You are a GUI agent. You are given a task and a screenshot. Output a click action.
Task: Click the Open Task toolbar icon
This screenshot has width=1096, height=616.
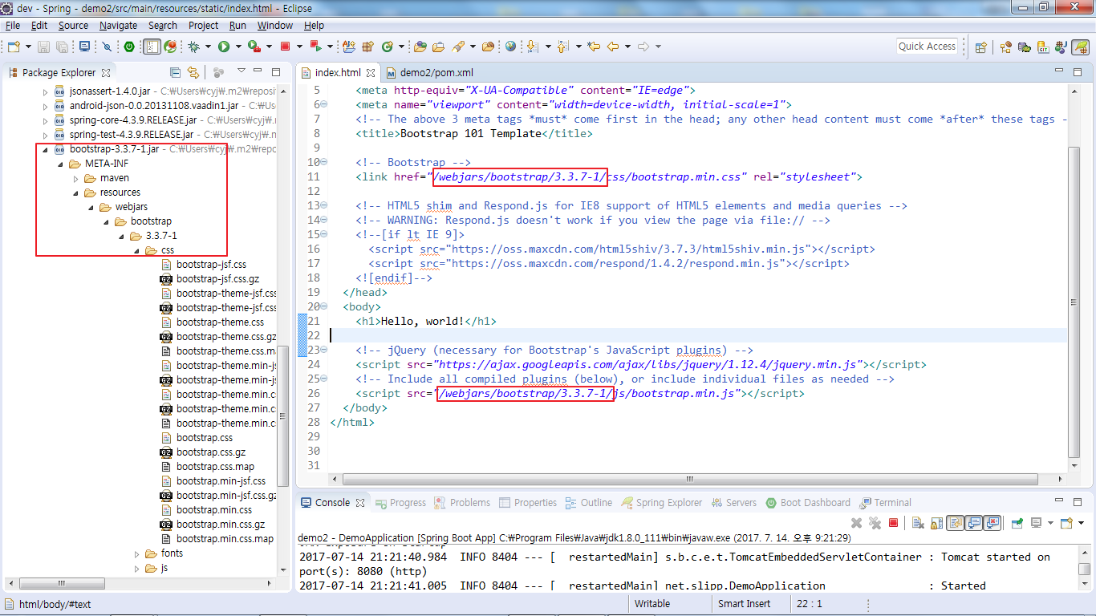pos(439,47)
